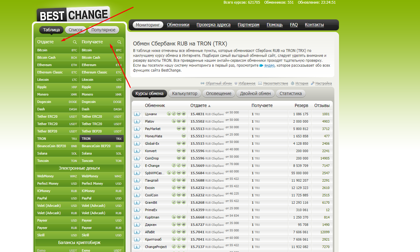
Task: Open the info icon for PayMarket
Action: (x=137, y=129)
